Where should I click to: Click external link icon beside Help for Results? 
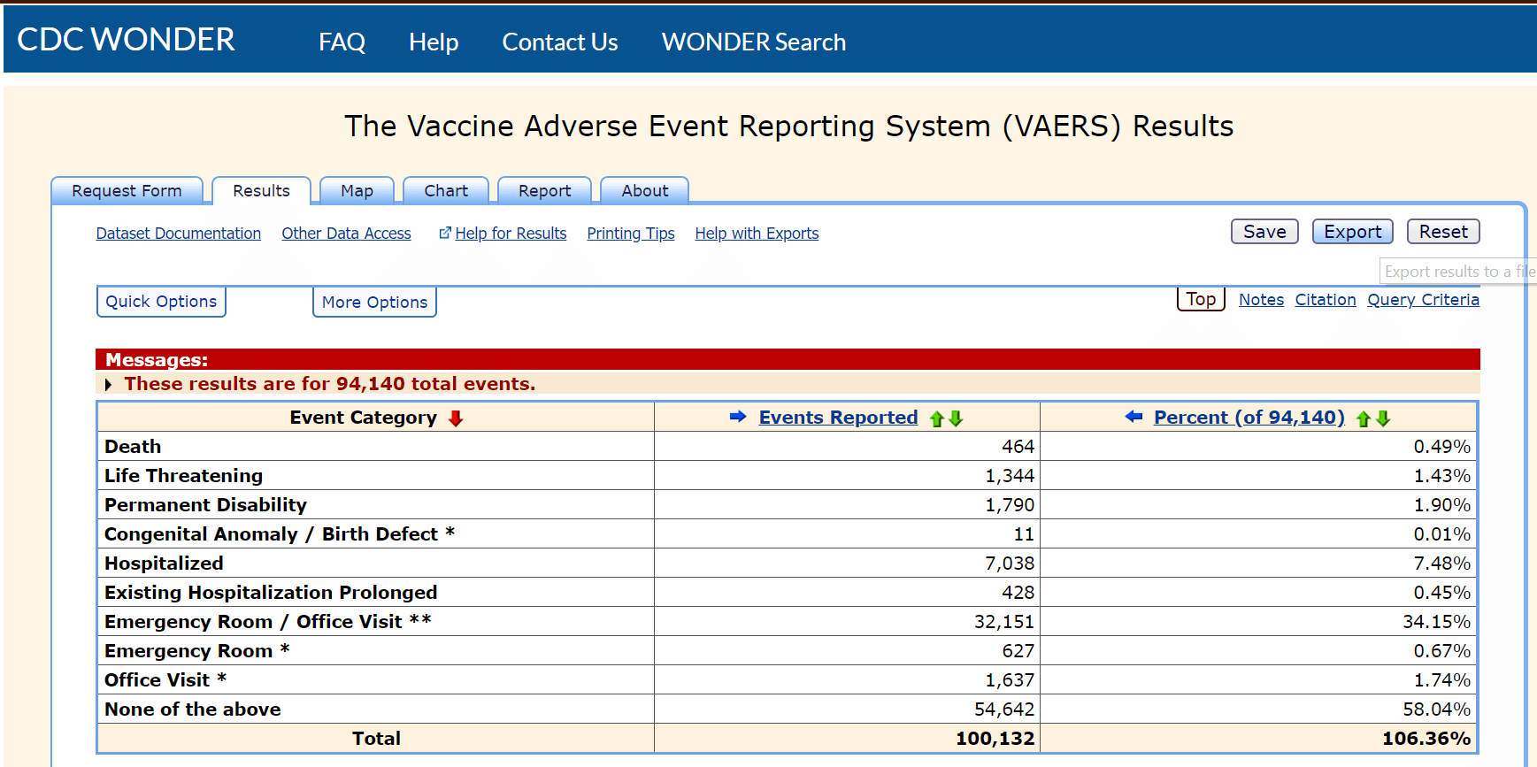coord(445,233)
